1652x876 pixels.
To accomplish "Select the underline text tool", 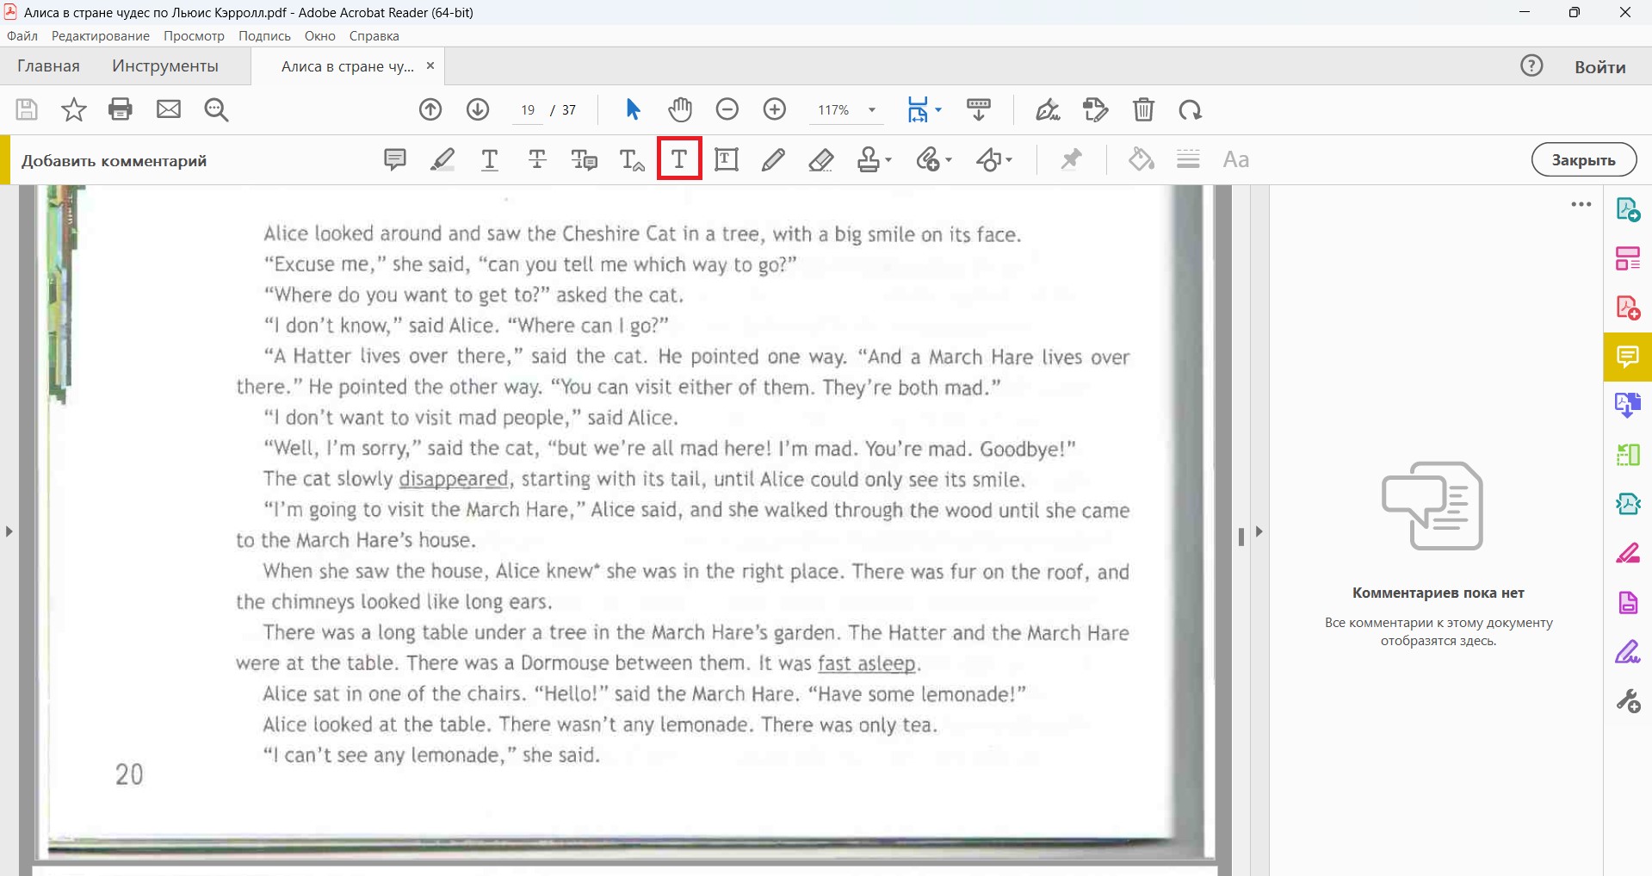I will pos(490,159).
